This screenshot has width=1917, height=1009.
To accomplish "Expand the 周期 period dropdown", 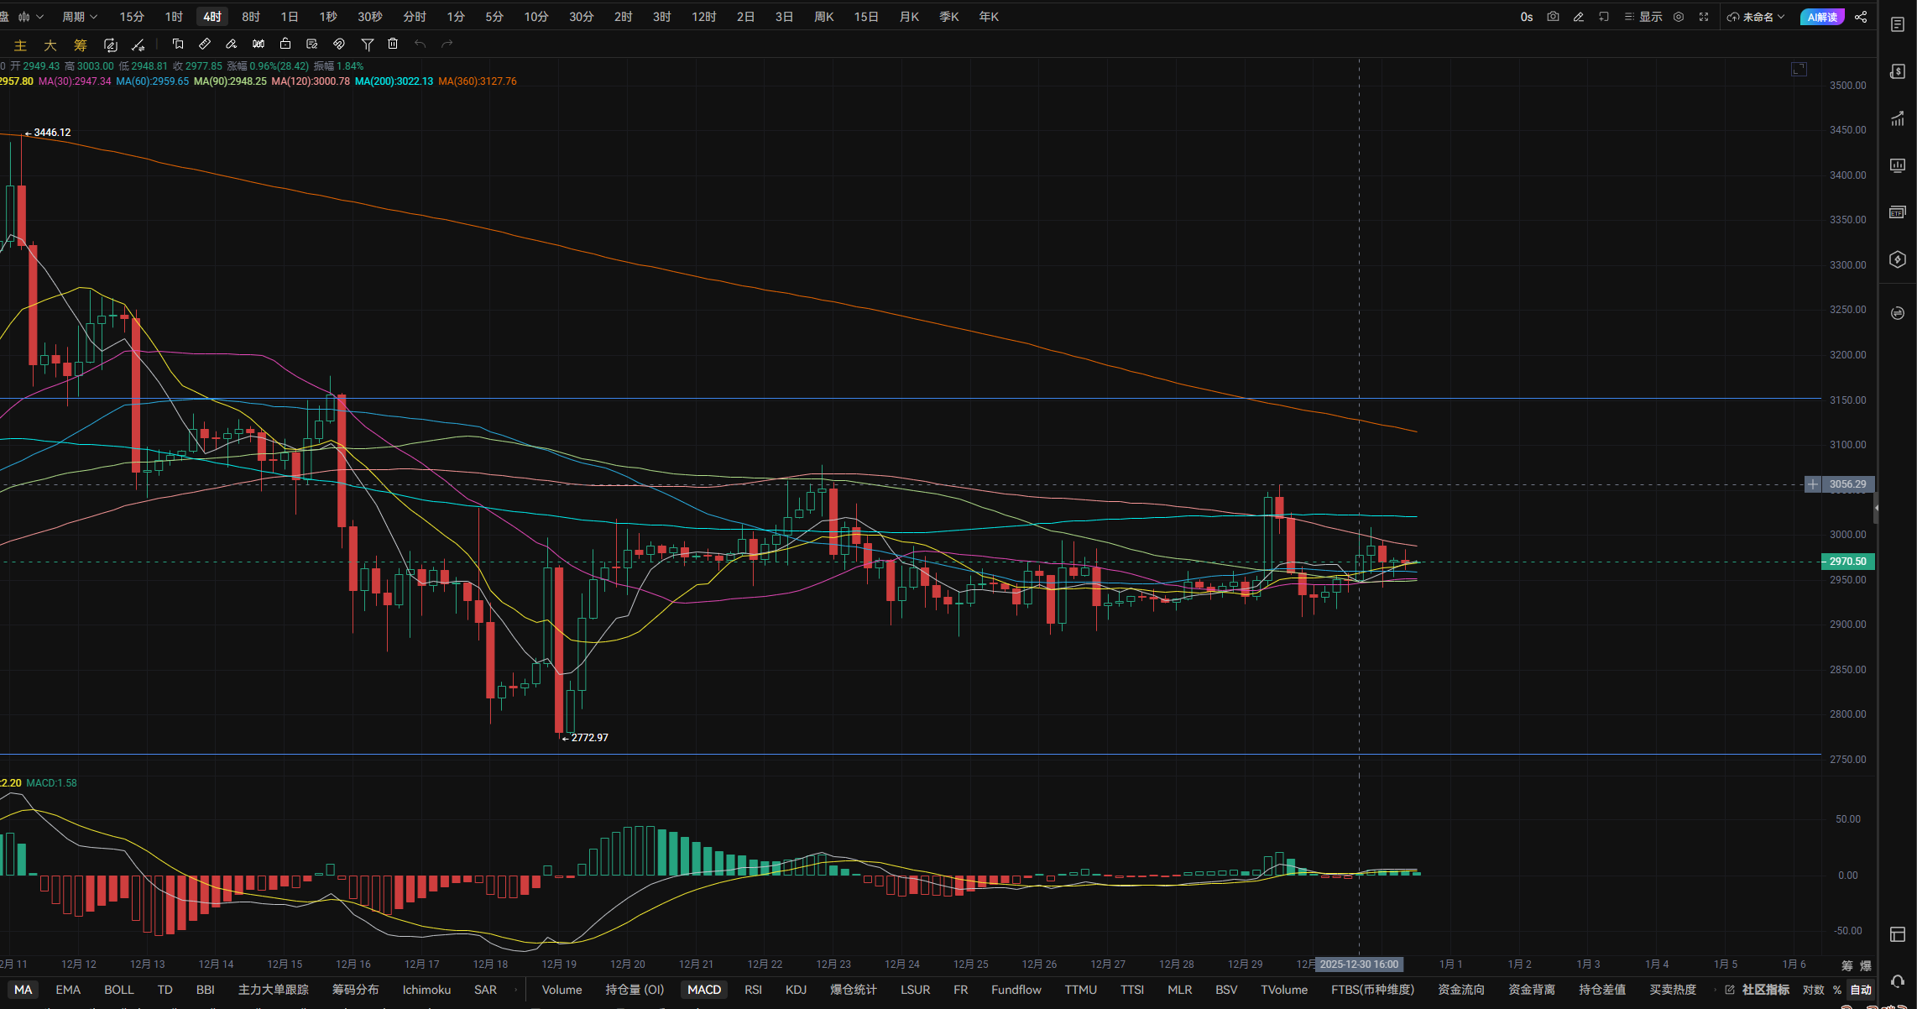I will [80, 17].
